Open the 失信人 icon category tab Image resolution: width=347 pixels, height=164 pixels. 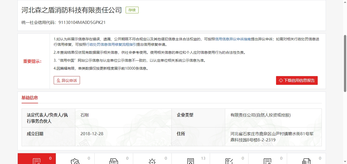coord(114,159)
